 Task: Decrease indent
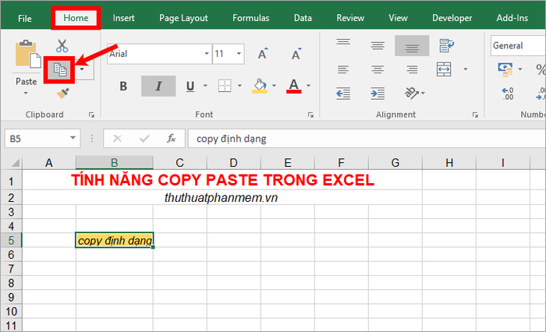(x=343, y=94)
